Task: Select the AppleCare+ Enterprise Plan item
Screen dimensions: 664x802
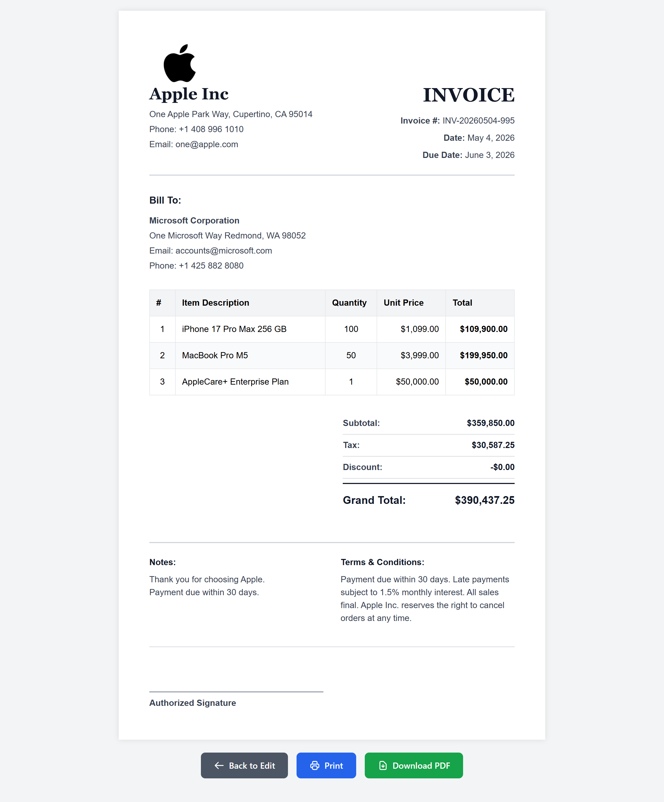Action: 235,381
